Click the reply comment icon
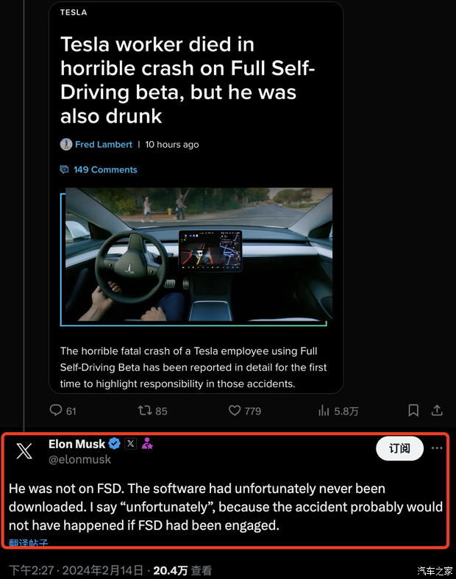The width and height of the screenshot is (456, 579). point(56,410)
